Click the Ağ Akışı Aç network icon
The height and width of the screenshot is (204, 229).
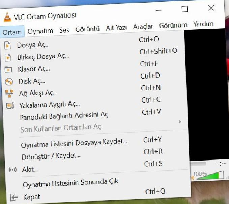tap(9, 93)
